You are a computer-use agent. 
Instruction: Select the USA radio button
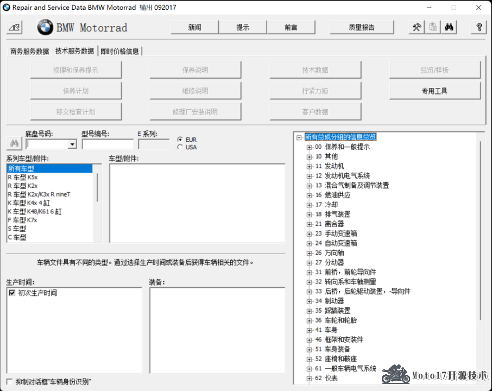tap(180, 147)
